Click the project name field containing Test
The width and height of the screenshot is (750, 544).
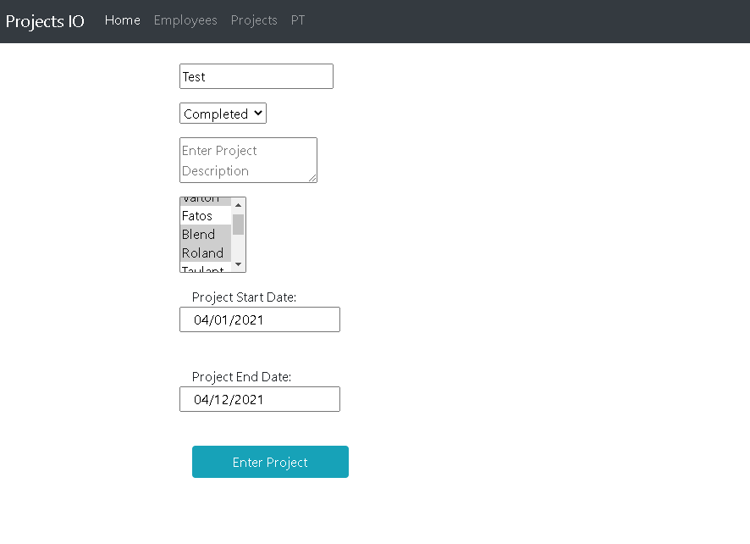(x=256, y=76)
